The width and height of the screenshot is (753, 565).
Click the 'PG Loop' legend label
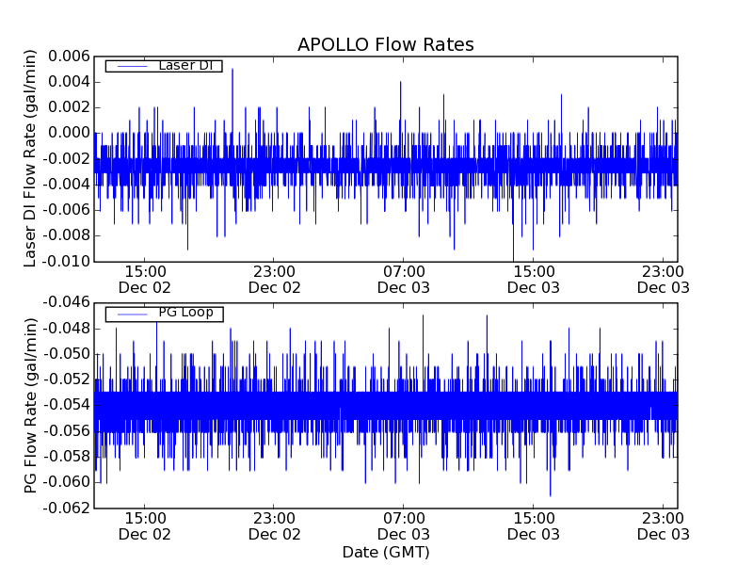coord(185,313)
